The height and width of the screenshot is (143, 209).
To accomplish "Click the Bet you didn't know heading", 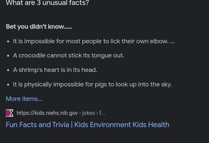I will tap(39, 27).
